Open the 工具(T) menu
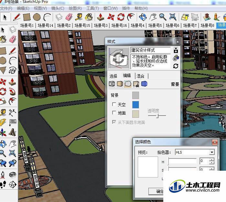This screenshot has height=202, width=226. pos(92,8)
